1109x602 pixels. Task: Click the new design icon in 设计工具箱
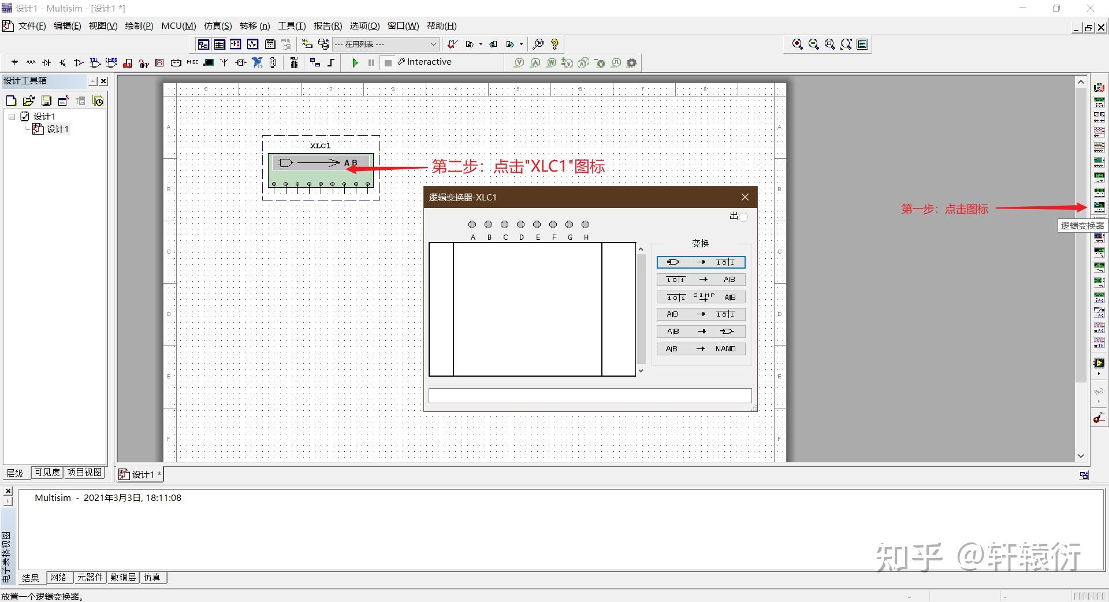point(11,101)
